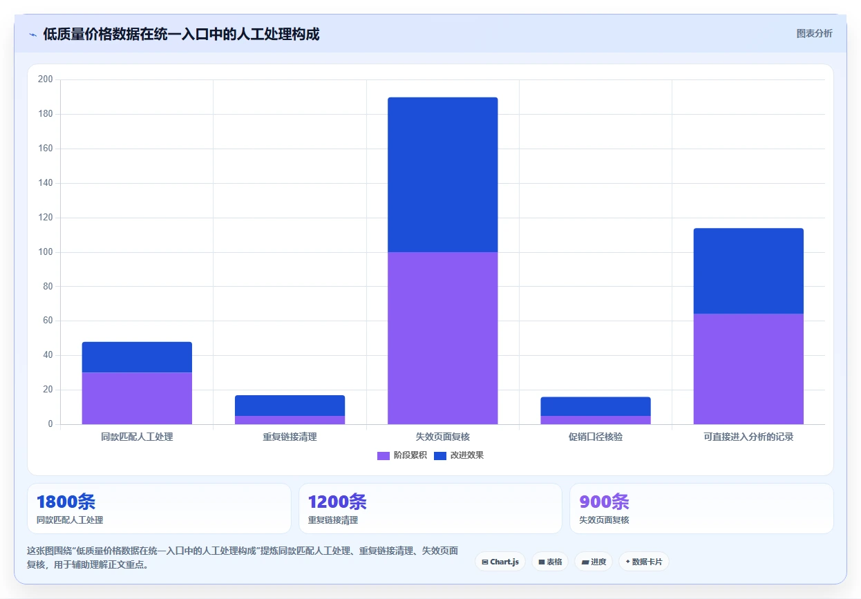Click the 同款匹配人工处理 x-axis label

137,437
